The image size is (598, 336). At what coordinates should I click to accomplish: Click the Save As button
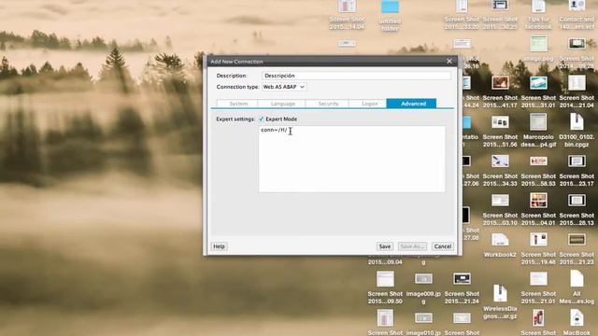coord(412,246)
